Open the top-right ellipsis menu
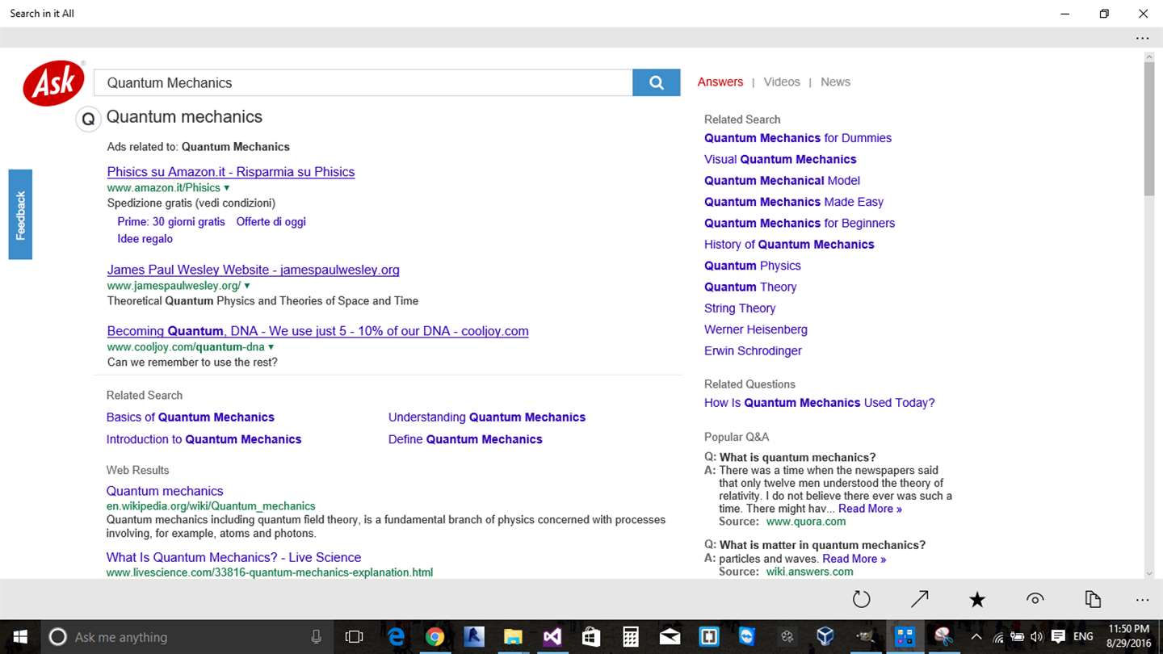Image resolution: width=1163 pixels, height=654 pixels. coord(1142,38)
